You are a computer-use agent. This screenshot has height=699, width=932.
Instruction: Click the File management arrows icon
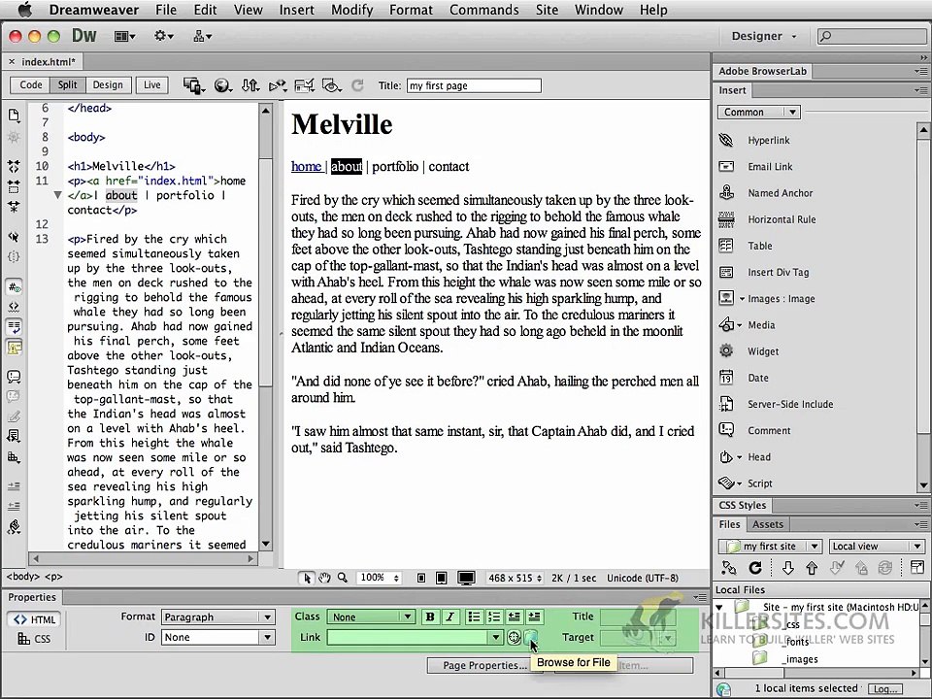coord(250,85)
